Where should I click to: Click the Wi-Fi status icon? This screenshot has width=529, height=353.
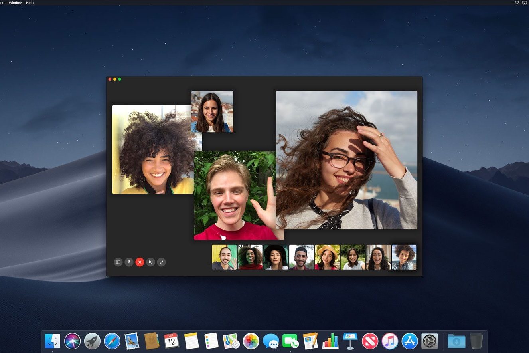click(x=517, y=3)
